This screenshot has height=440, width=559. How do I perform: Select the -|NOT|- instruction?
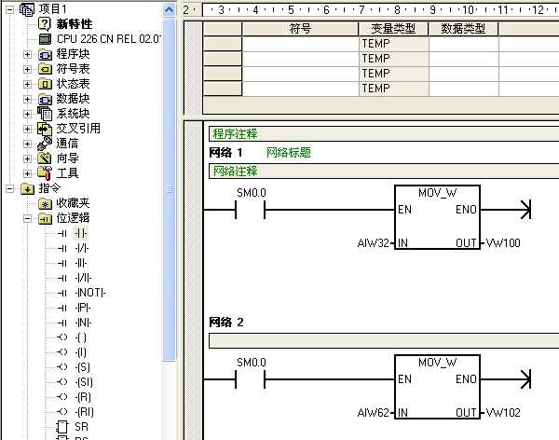(90, 293)
